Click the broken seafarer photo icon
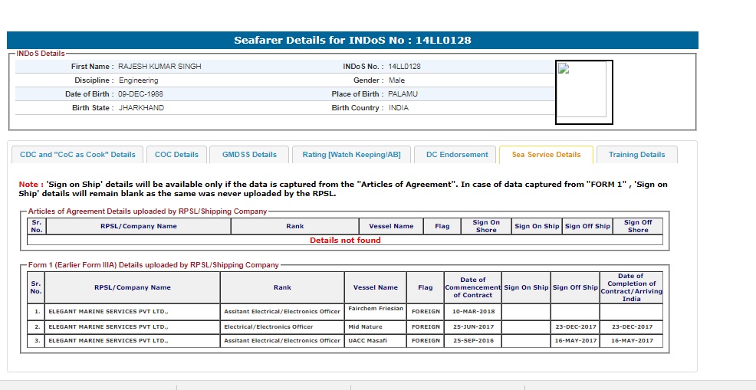 [x=564, y=68]
